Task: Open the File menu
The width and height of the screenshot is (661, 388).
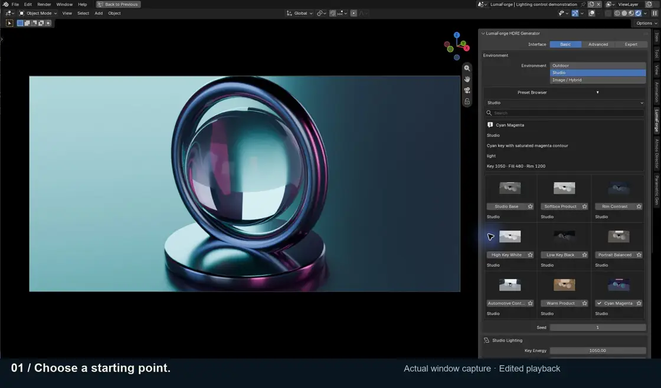Action: pos(15,4)
